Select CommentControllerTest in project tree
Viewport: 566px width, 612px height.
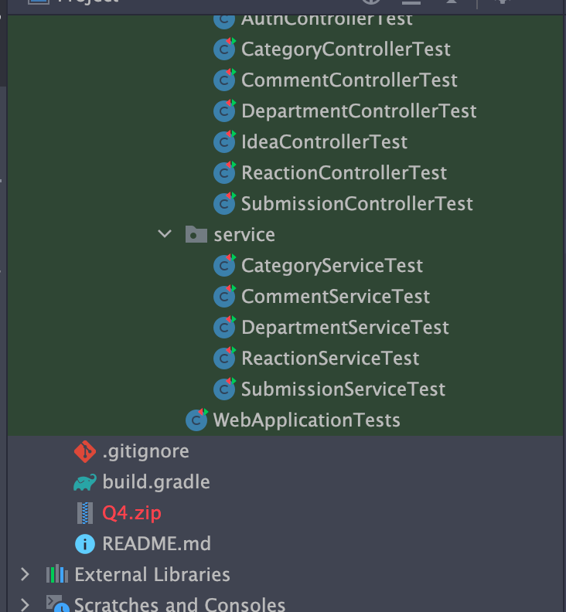(349, 80)
